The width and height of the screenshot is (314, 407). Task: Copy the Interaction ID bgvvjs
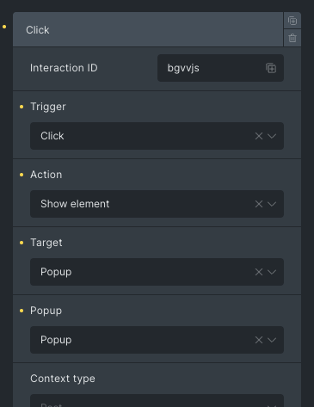[x=271, y=68]
